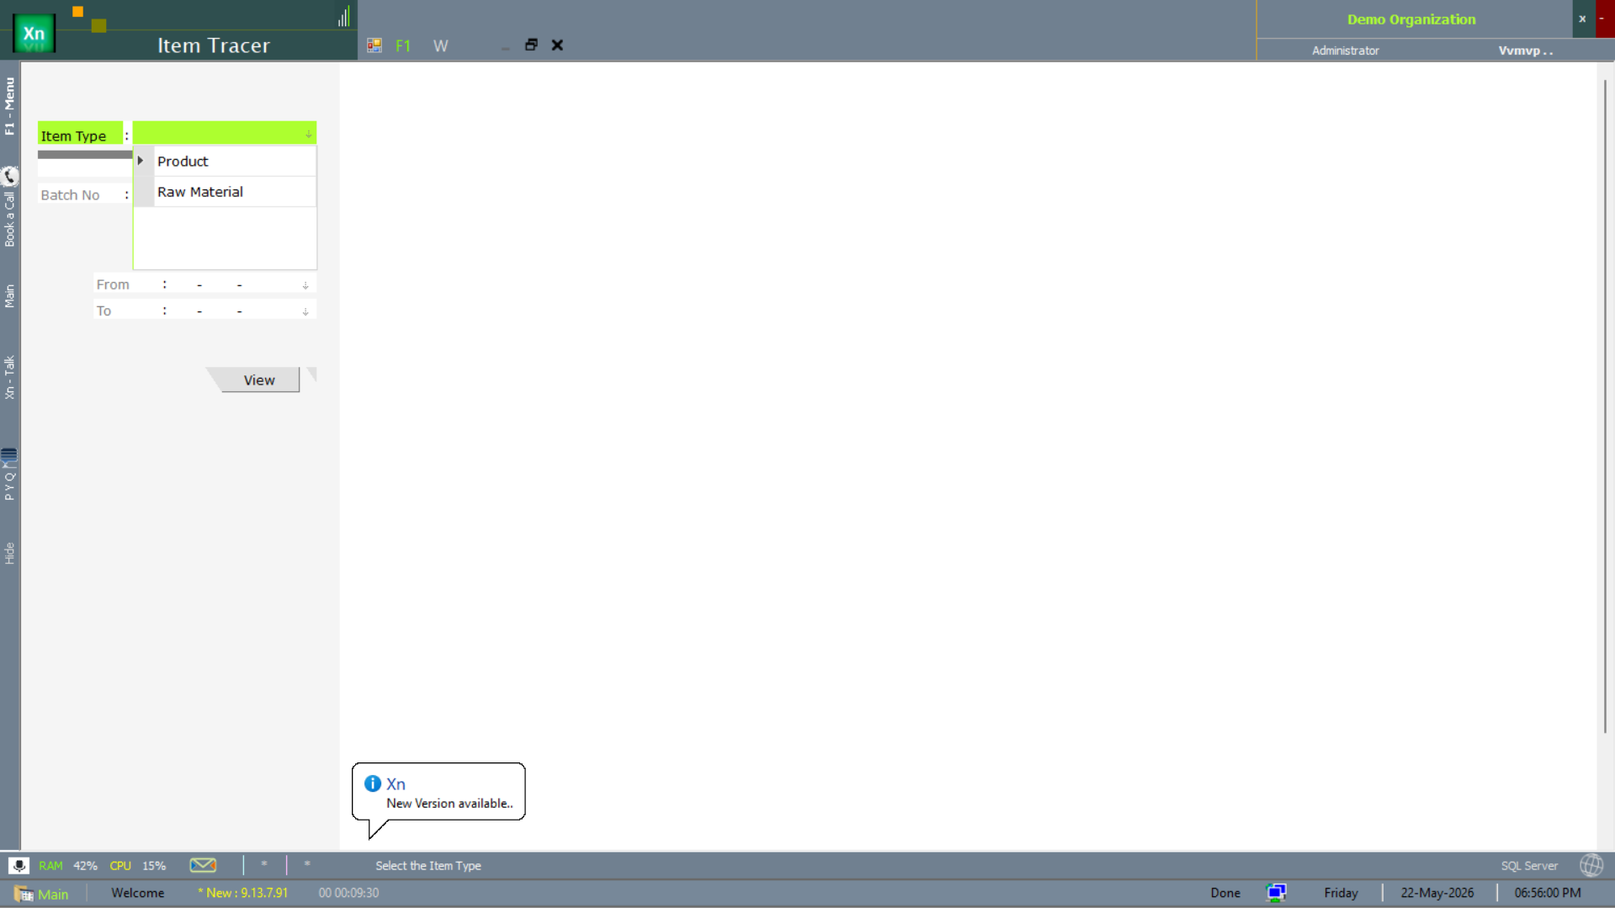The height and width of the screenshot is (908, 1615).
Task: Open the colored grid icon beside F1
Action: pyautogui.click(x=375, y=45)
